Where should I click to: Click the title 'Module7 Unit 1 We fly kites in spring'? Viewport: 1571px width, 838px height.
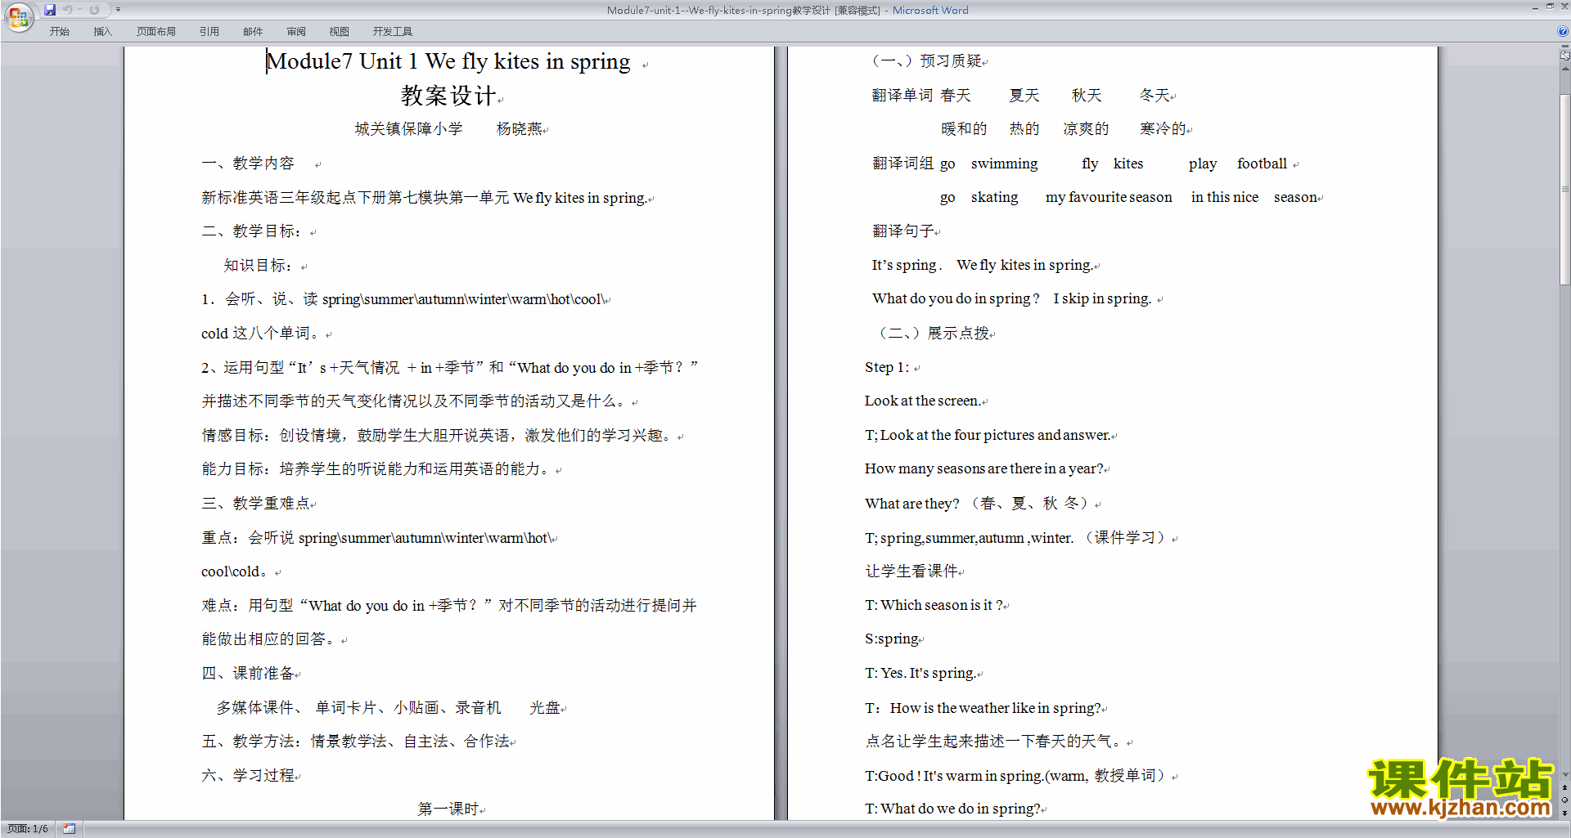pyautogui.click(x=448, y=62)
